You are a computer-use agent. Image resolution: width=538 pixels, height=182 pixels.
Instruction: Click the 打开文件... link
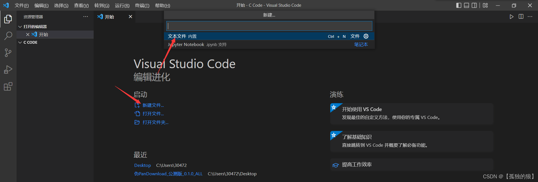point(153,114)
